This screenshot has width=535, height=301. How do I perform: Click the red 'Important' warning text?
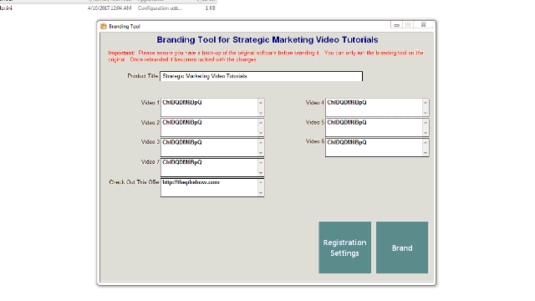tap(266, 56)
